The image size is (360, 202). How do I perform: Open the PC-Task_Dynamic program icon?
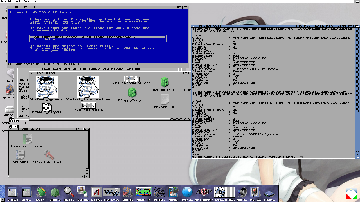click(47, 87)
